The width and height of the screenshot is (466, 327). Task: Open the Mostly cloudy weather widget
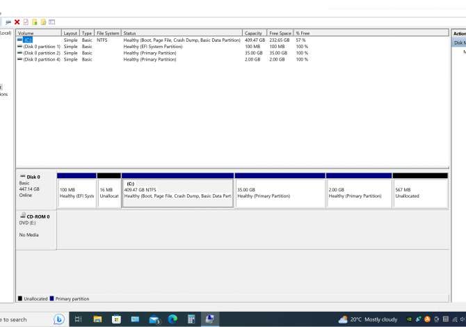click(x=368, y=319)
